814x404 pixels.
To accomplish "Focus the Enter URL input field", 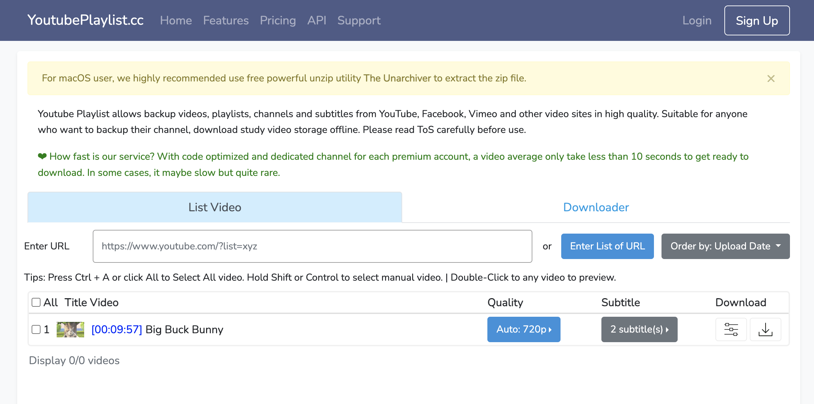I will 312,246.
